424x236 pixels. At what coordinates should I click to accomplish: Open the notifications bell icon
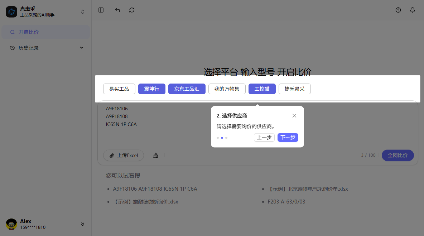(412, 10)
